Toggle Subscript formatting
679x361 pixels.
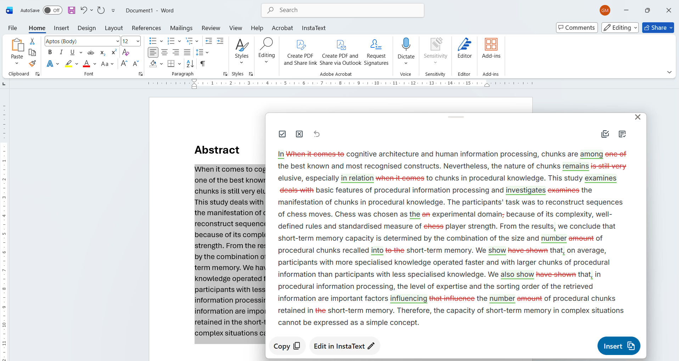pos(102,52)
